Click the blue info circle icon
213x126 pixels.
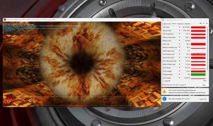point(164,99)
